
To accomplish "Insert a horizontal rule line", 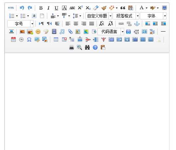I will [x=163, y=32].
